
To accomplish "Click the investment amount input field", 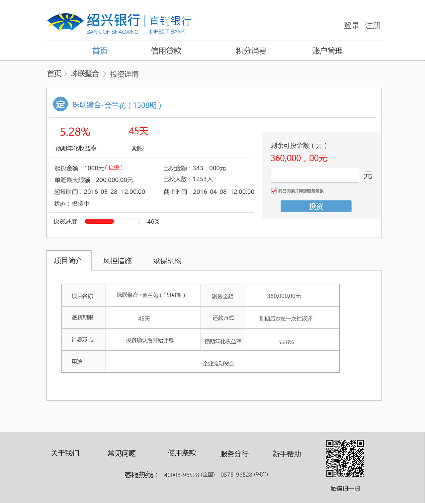I will click(x=314, y=175).
